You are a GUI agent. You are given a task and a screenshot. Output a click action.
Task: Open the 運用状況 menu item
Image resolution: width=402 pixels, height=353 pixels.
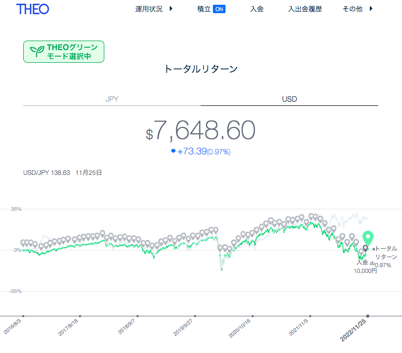tap(149, 9)
